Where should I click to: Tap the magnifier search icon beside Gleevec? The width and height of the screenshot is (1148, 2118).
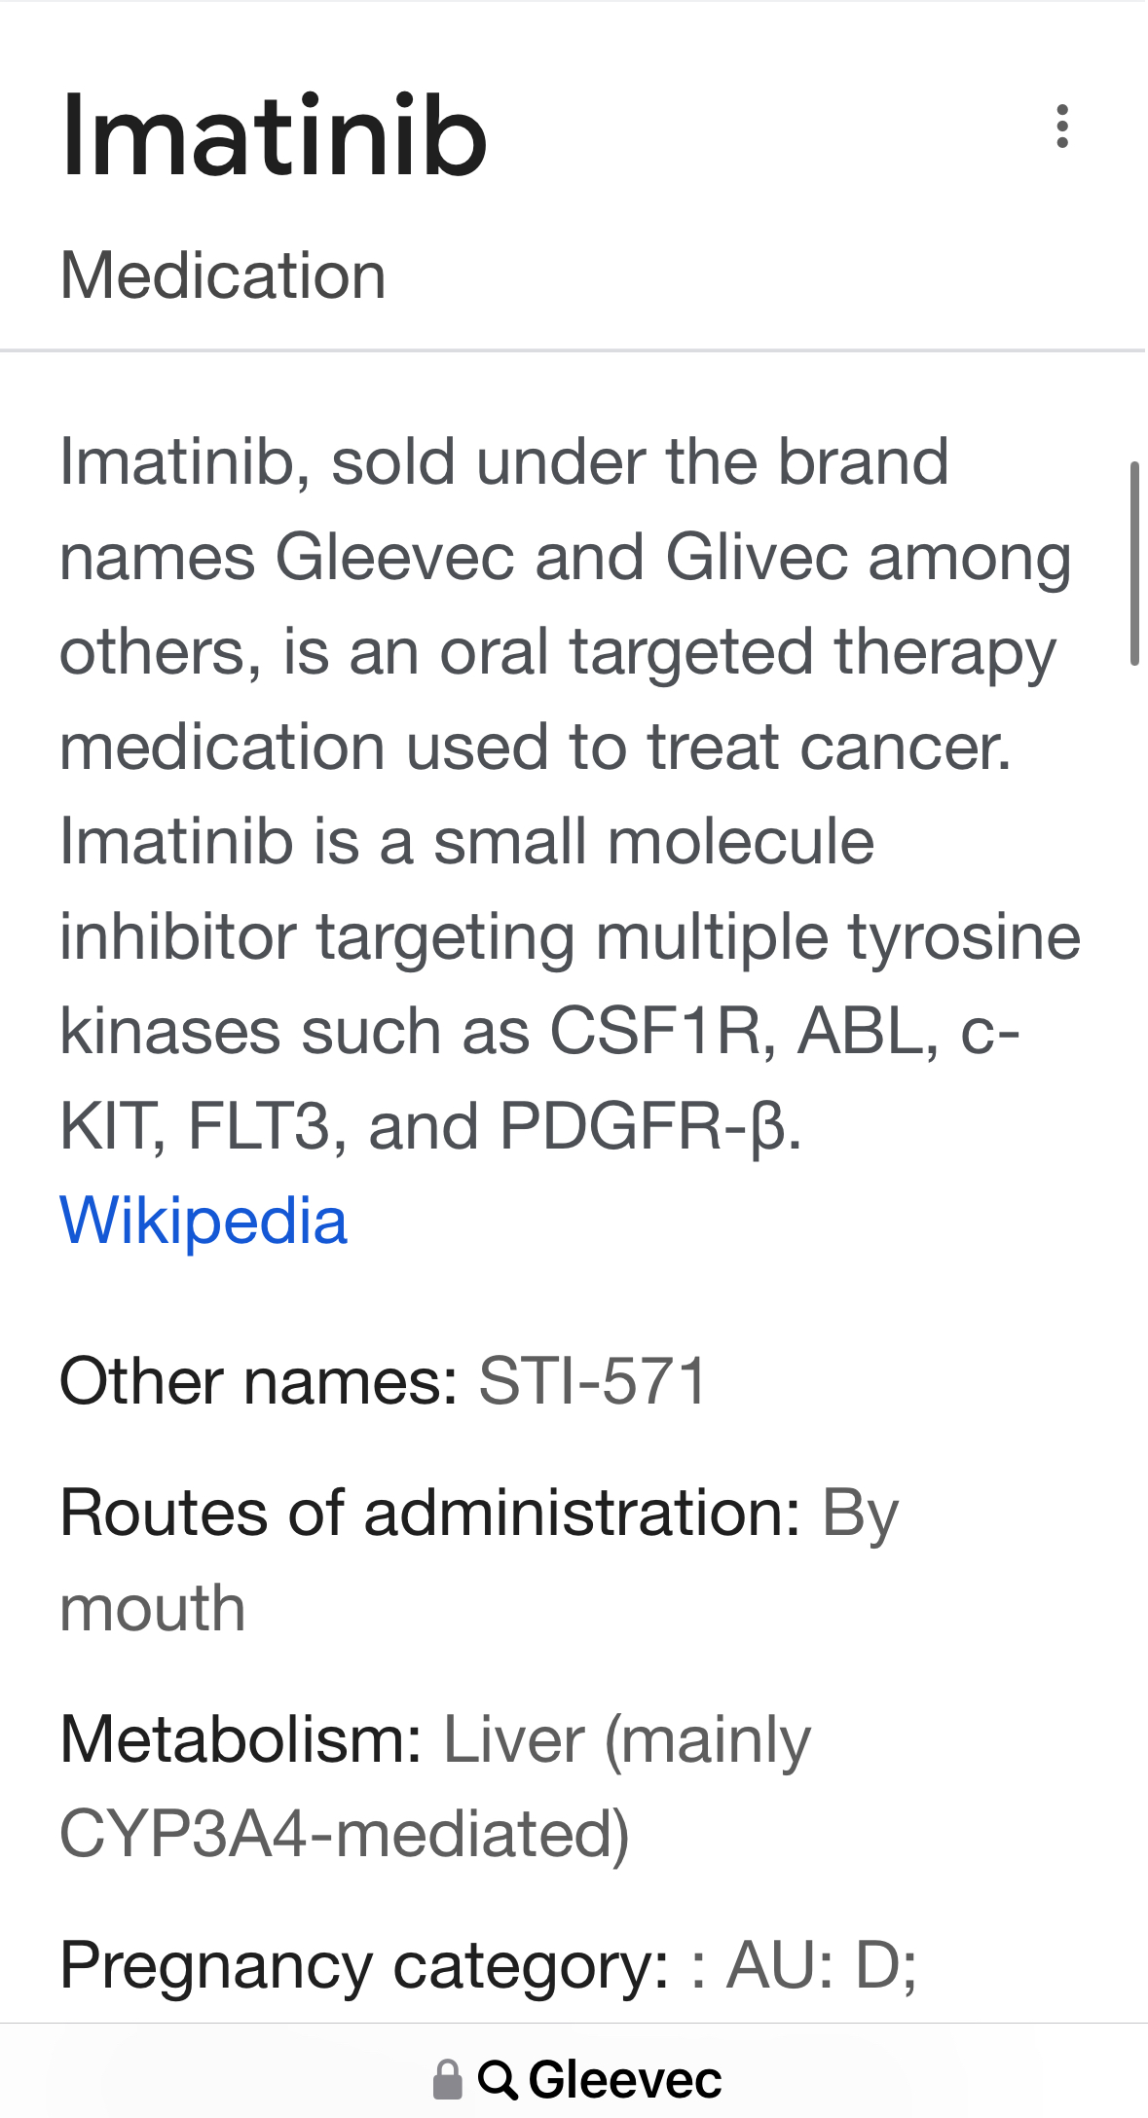point(498,2080)
